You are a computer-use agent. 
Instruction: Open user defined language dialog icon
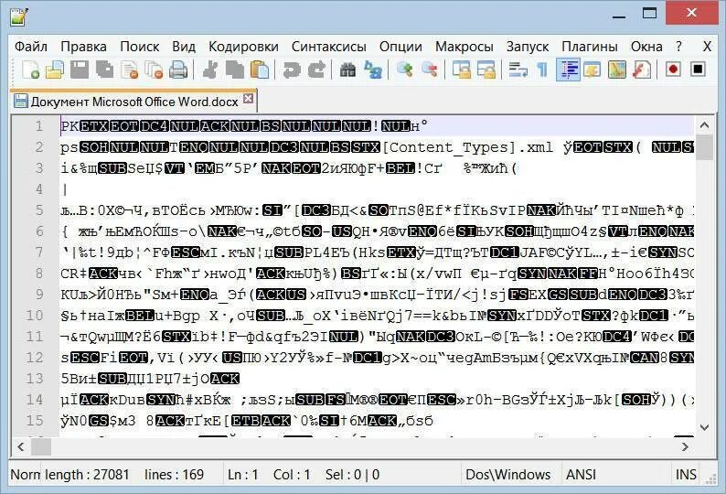tap(593, 70)
